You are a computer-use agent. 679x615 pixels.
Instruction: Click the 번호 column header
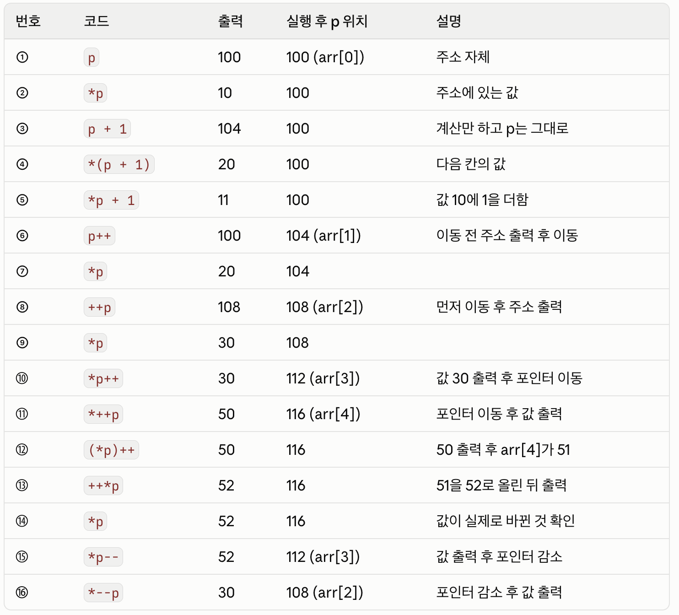(x=28, y=21)
